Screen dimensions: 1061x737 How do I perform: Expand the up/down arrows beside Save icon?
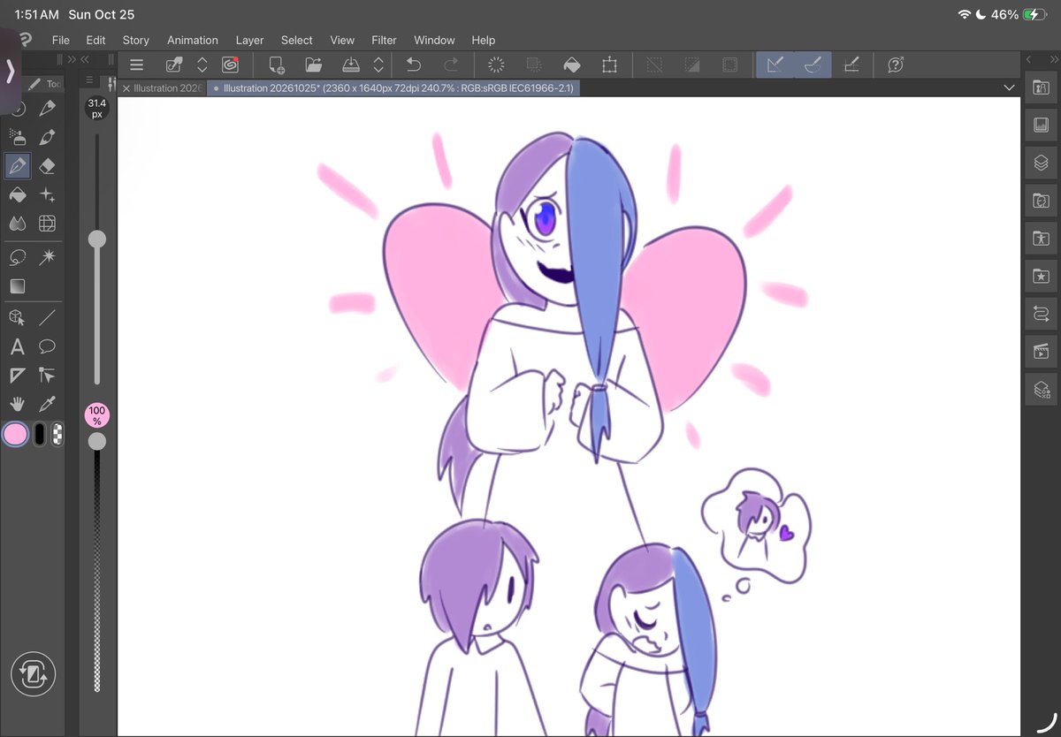tap(378, 65)
